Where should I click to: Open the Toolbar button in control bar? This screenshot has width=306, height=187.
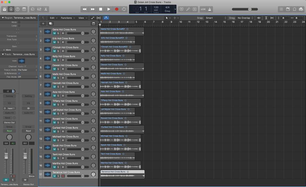tap(24, 9)
